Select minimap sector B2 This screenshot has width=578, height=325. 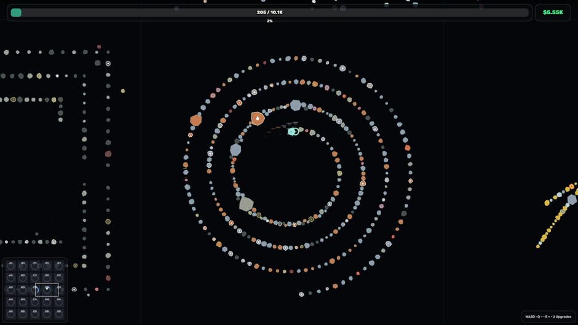coord(23,278)
